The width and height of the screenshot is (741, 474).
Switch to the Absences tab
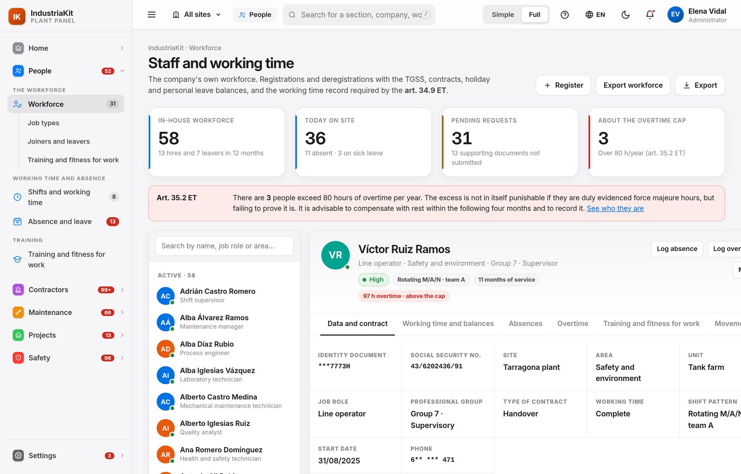tap(526, 323)
